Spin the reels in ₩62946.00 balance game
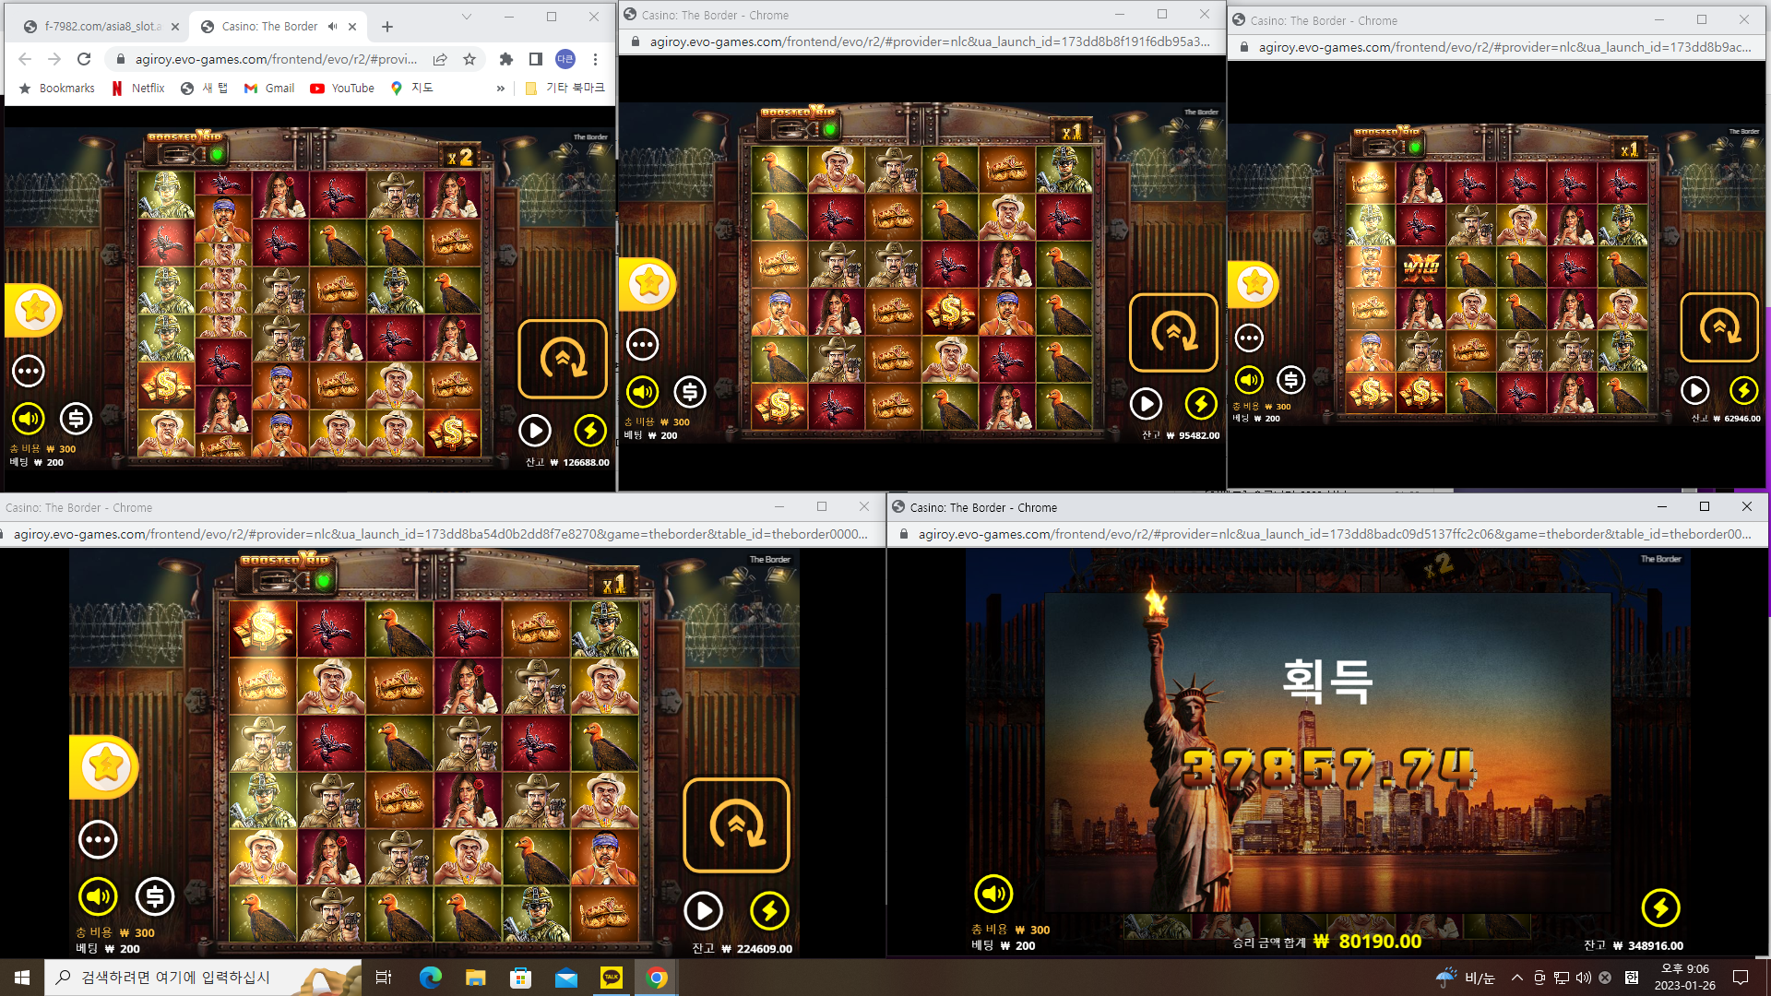 click(x=1719, y=326)
